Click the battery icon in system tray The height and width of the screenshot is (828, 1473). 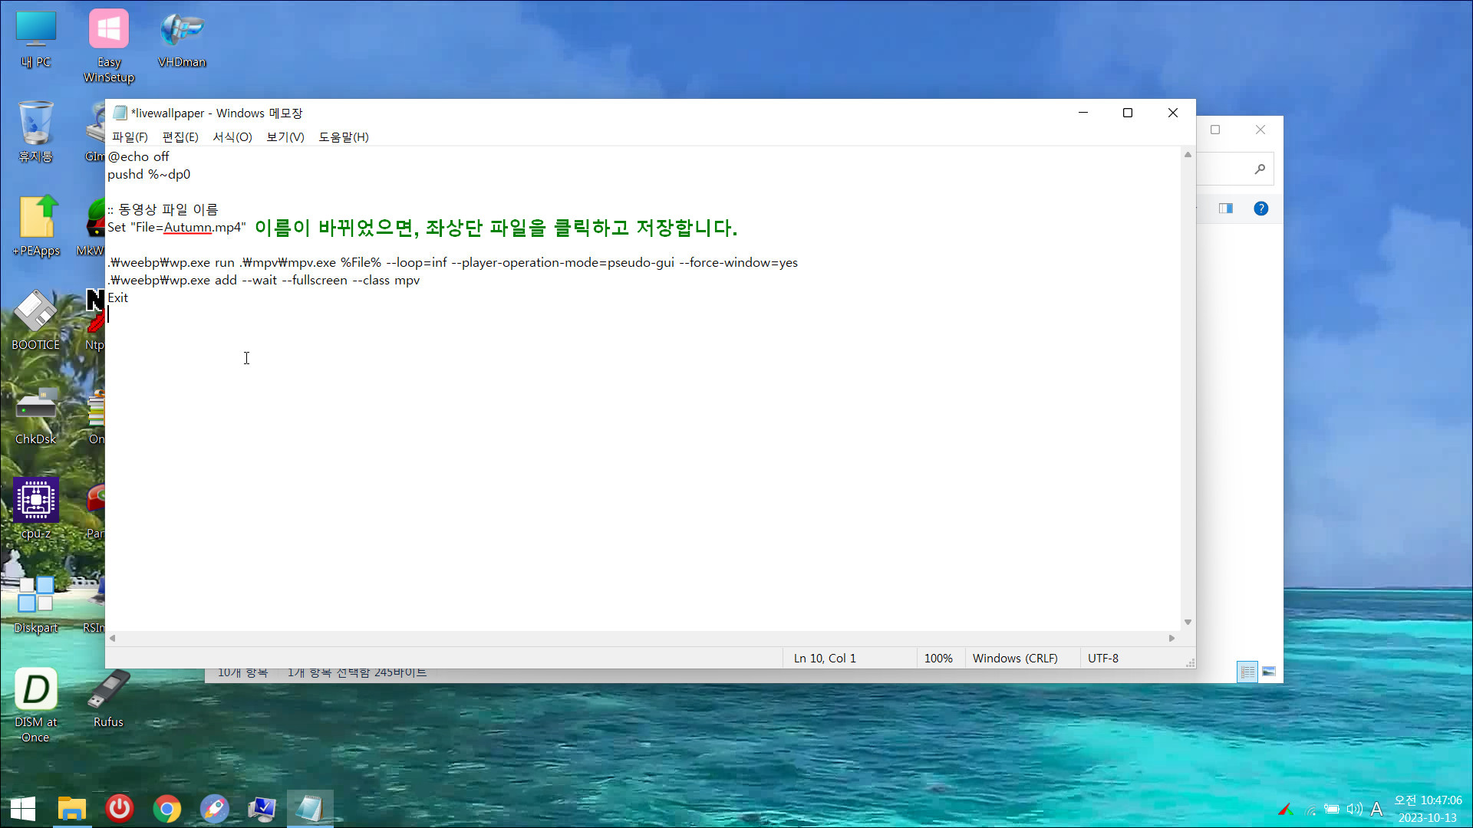coord(1333,810)
